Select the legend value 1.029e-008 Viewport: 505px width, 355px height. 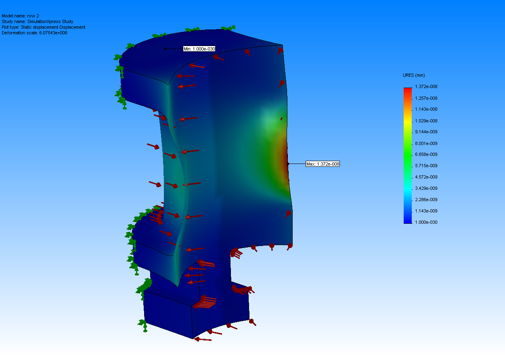coord(426,121)
